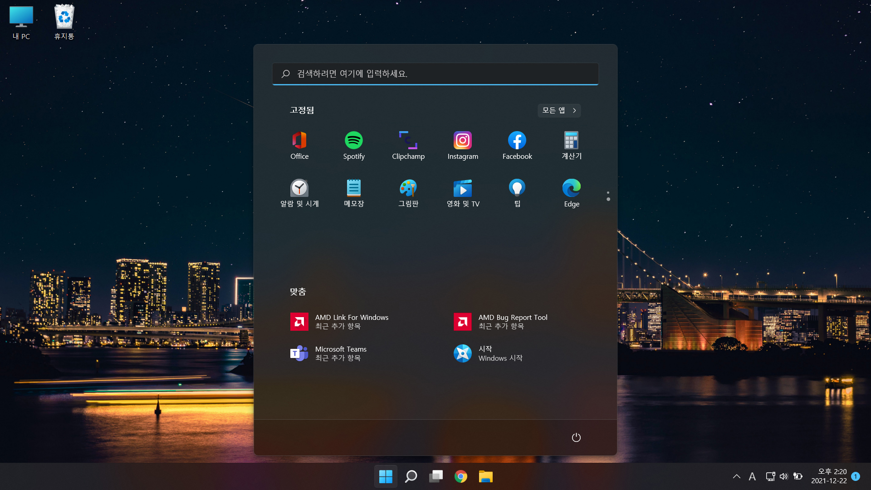Launch Spotify from pinned apps

pos(354,145)
